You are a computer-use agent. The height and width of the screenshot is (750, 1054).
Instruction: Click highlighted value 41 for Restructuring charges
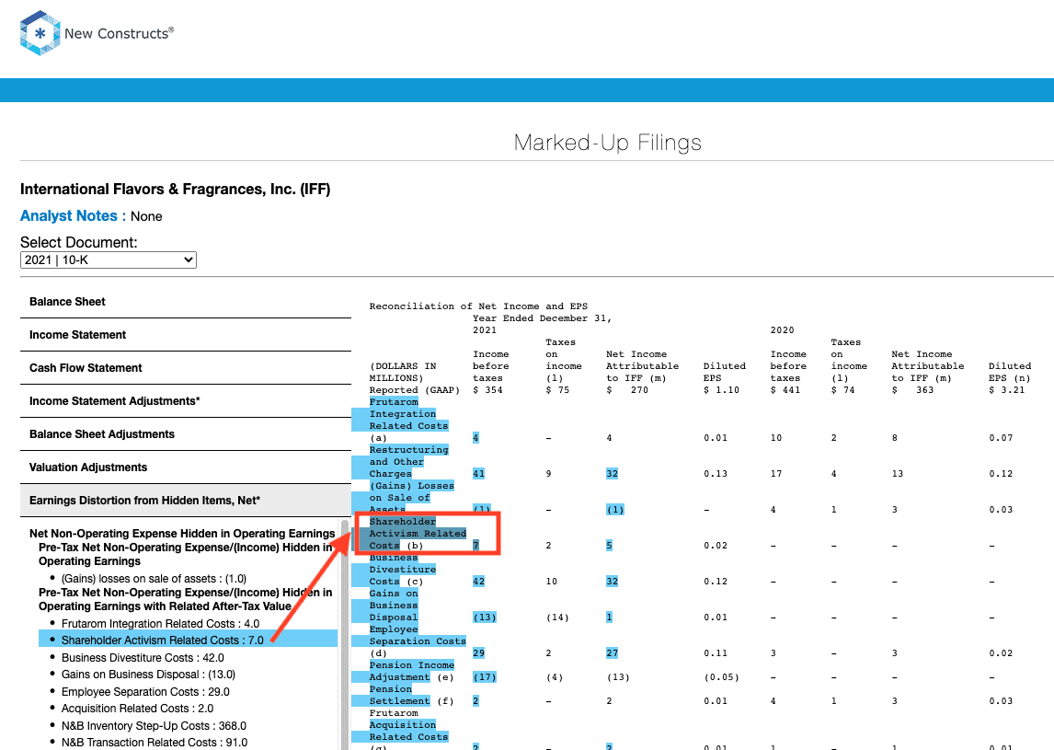coord(478,474)
